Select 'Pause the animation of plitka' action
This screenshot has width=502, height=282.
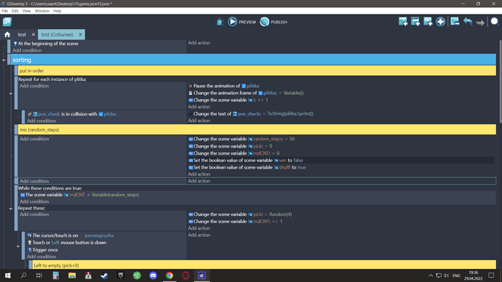tap(224, 86)
